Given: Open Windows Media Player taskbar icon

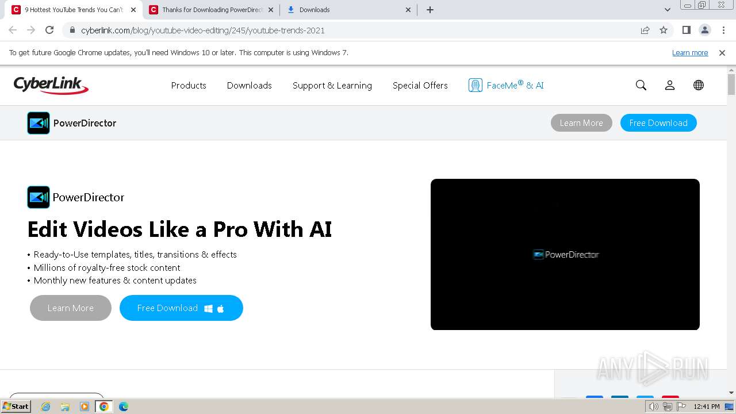Looking at the screenshot, I should coord(85,407).
